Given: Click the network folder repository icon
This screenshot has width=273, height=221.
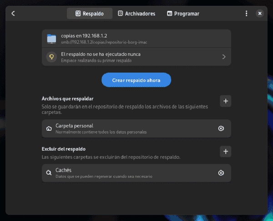Looking at the screenshot, I should click(51, 39).
